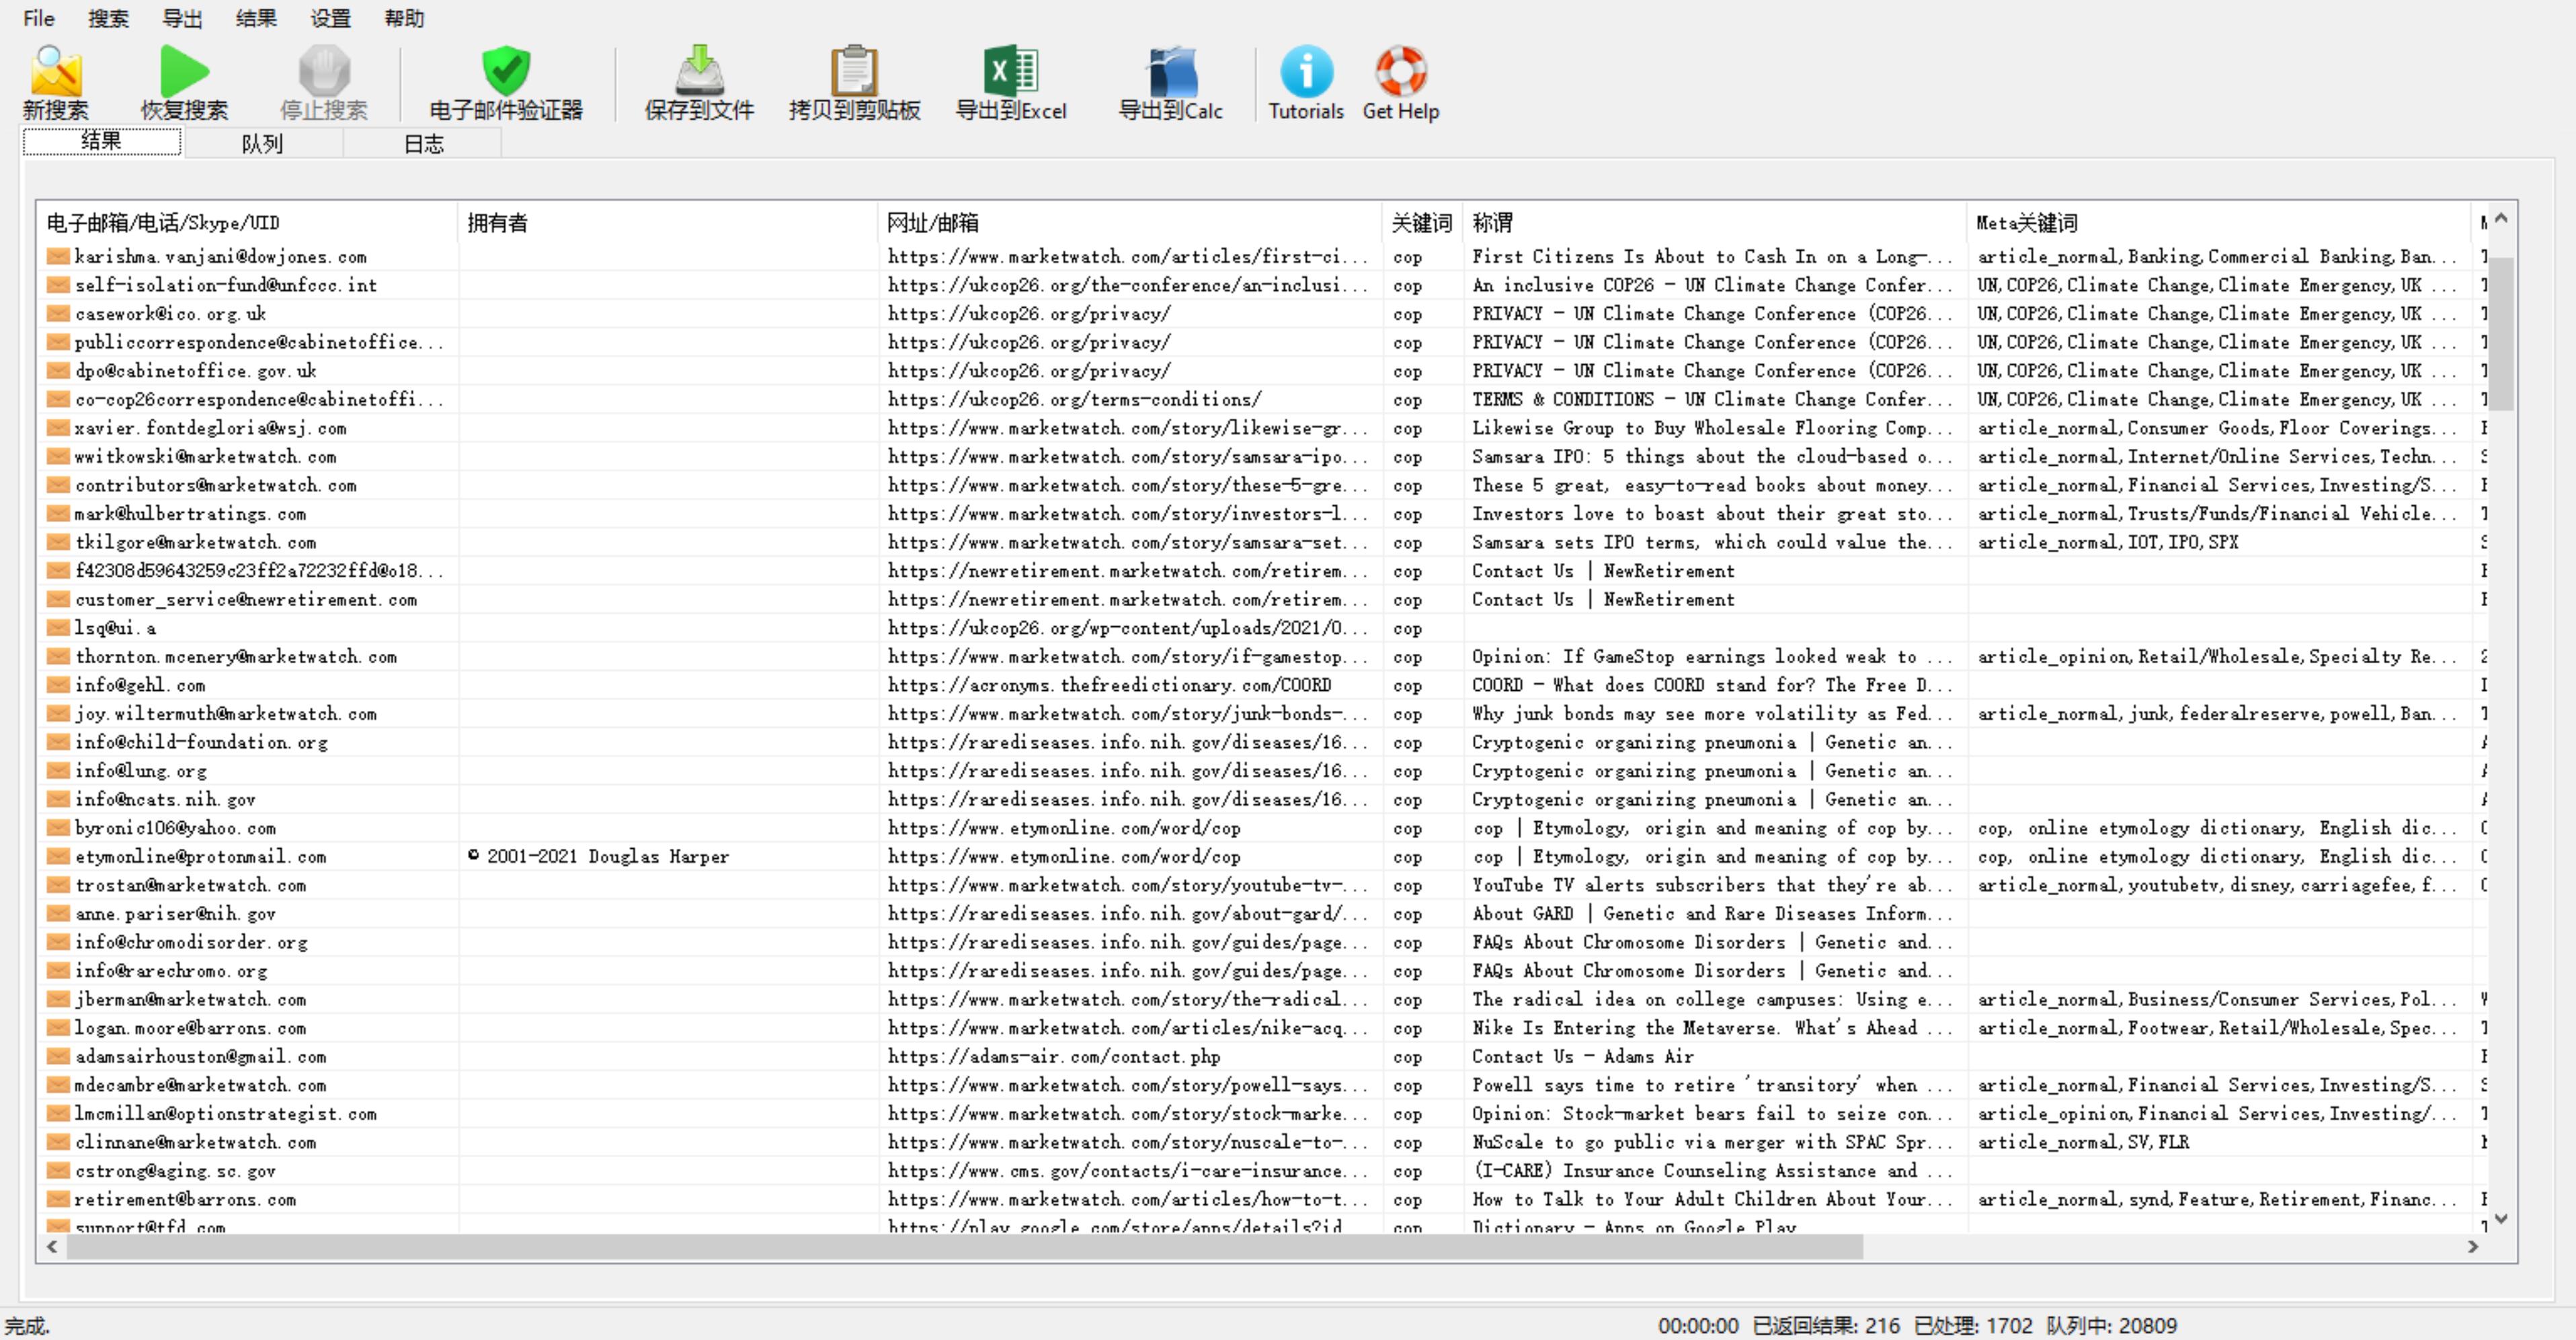This screenshot has height=1340, width=2576.
Task: Click the vertical scrollbar thumb
Action: pos(2501,333)
